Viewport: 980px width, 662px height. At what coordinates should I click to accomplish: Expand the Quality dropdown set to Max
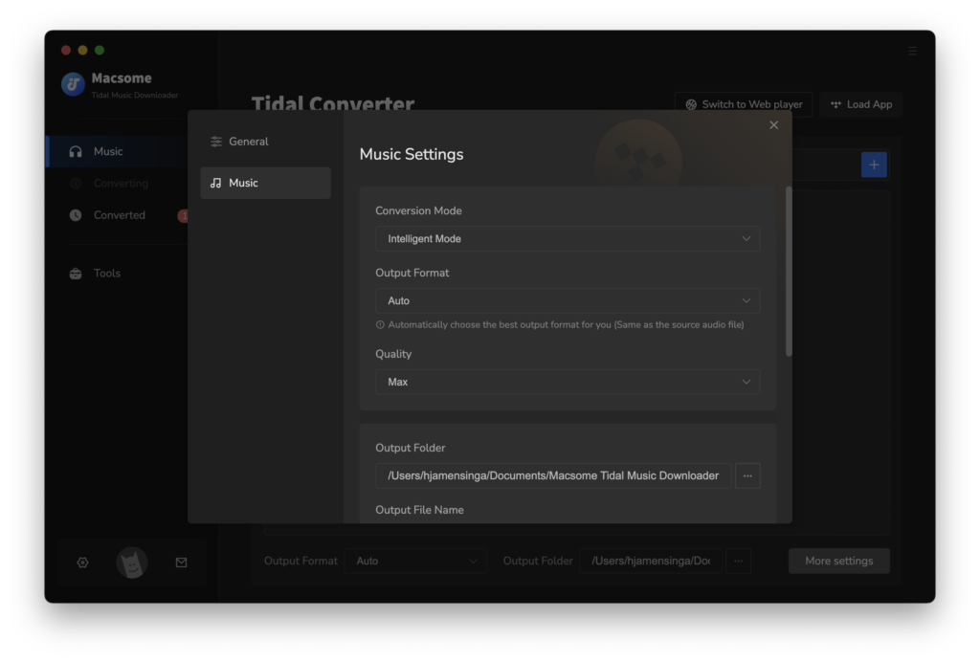[x=568, y=382]
